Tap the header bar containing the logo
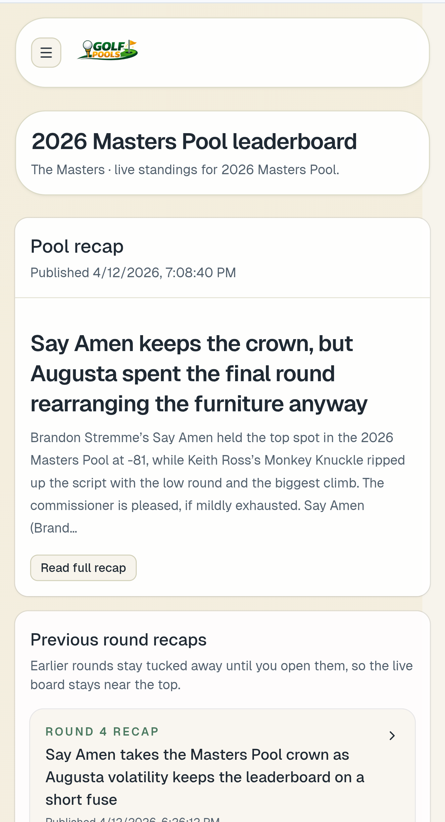The width and height of the screenshot is (445, 822). click(x=222, y=52)
